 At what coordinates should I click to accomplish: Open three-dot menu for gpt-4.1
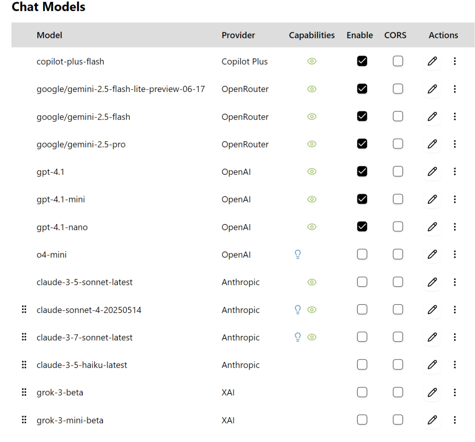click(x=455, y=172)
